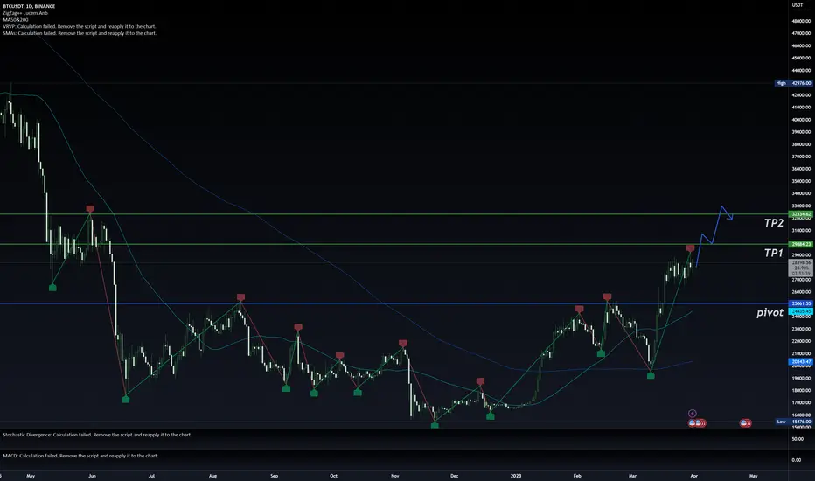
Task: Select the ZigZag++ Lucem Anb indicator label
Action: (x=25, y=13)
